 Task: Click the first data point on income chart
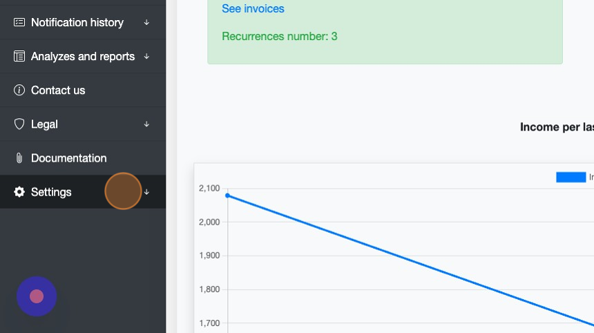[228, 196]
